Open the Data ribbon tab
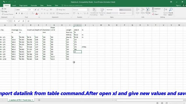 42,5
